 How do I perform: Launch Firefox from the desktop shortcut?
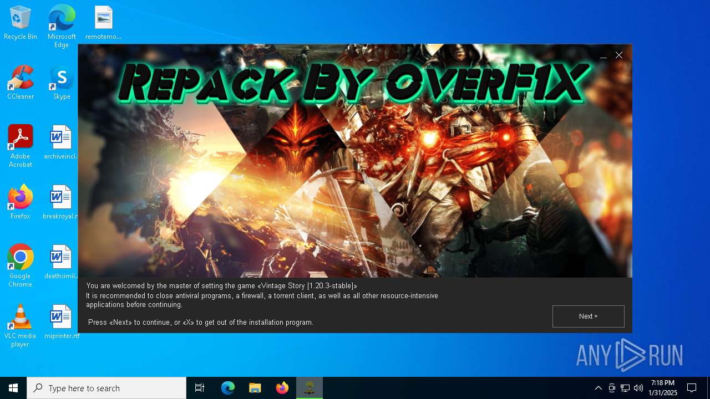[21, 202]
